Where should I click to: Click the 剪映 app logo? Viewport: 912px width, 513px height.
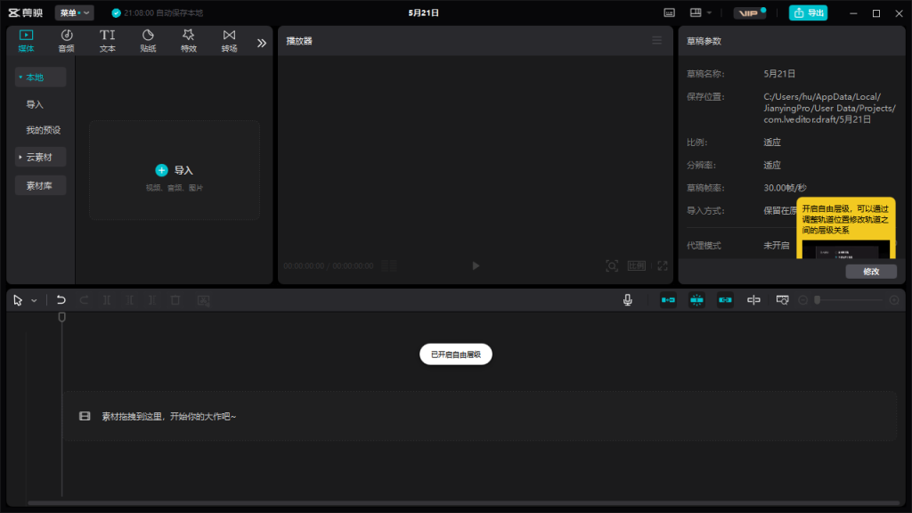pos(26,12)
